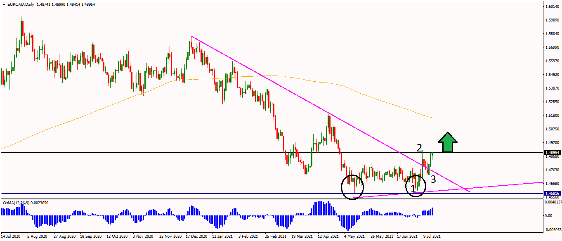Select the black circle at May 2021 low
This screenshot has height=241, width=562.
(352, 187)
